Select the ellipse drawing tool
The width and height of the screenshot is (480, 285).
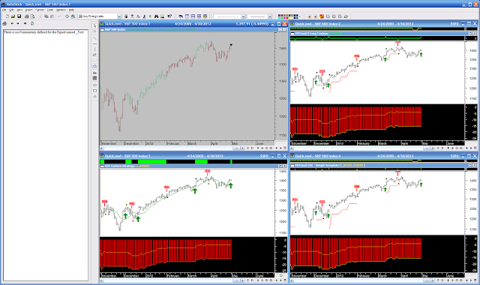click(x=94, y=85)
